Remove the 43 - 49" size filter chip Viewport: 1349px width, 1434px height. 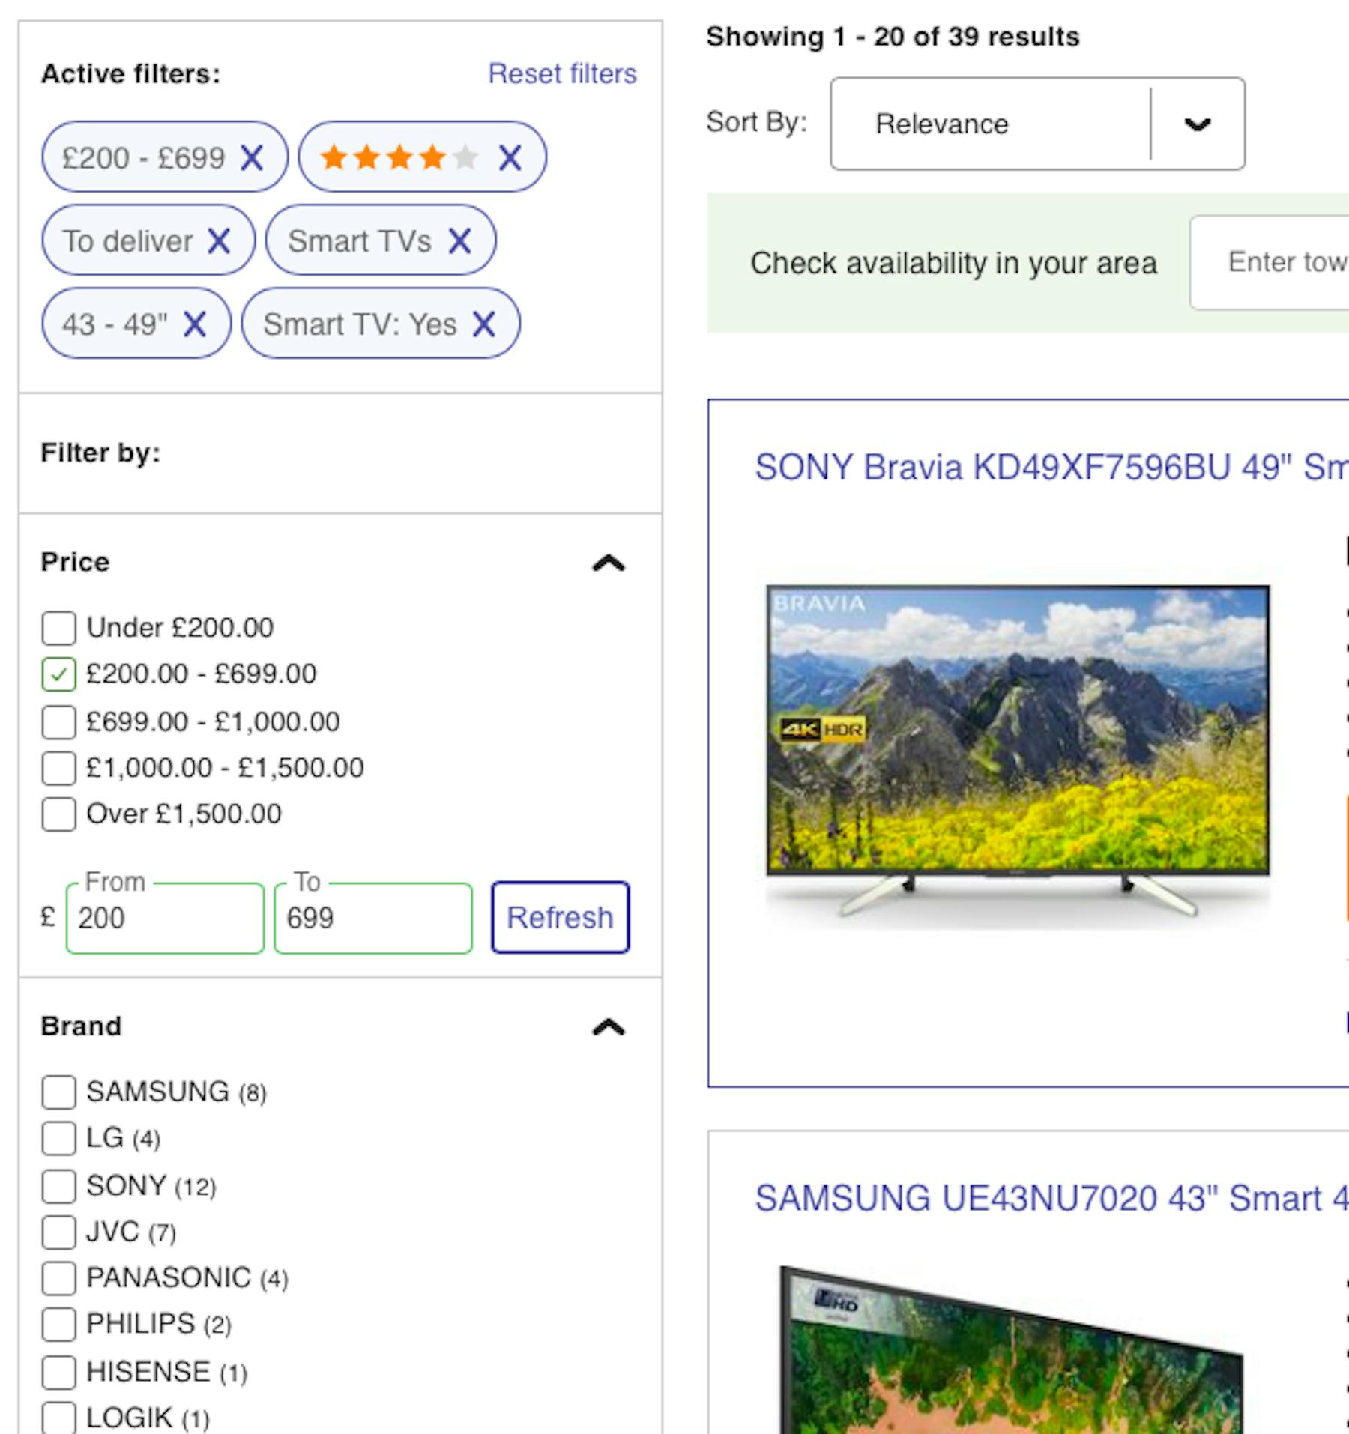[195, 324]
